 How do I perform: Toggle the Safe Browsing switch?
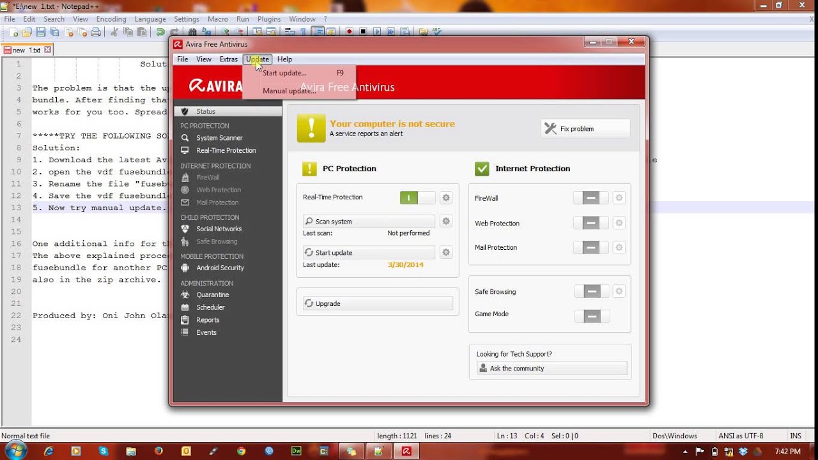click(x=591, y=291)
